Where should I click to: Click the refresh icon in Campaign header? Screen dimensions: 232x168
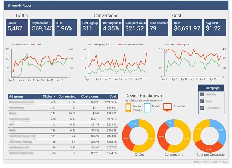tap(202, 88)
